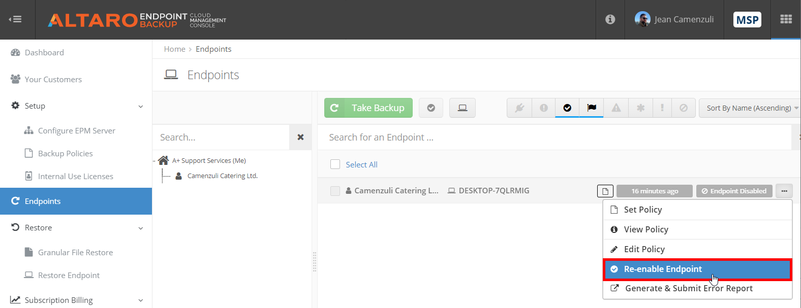
Task: Tick the DESKTOP-7QLRMIG row checkbox
Action: click(335, 191)
